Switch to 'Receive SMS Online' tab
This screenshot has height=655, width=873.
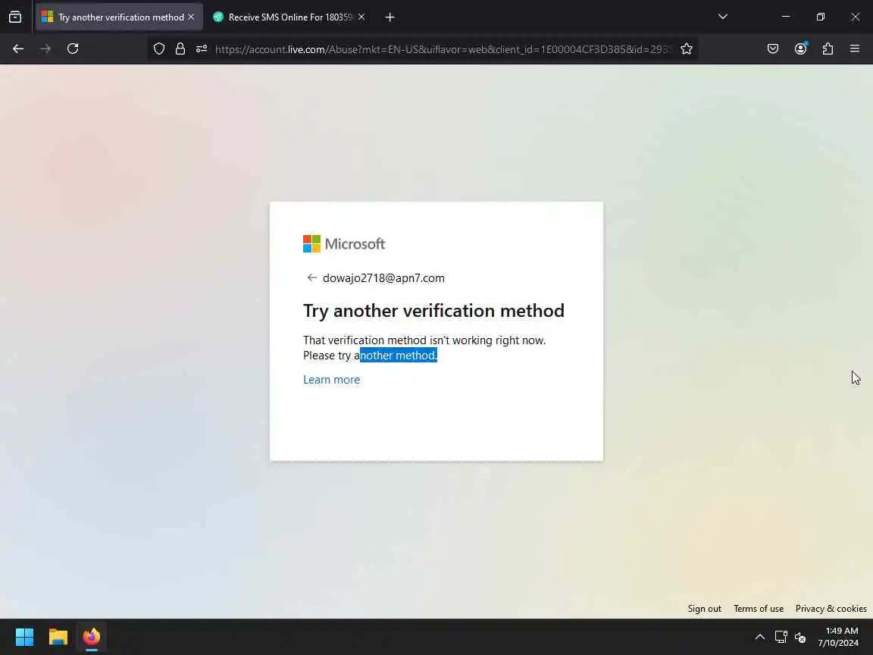click(289, 17)
